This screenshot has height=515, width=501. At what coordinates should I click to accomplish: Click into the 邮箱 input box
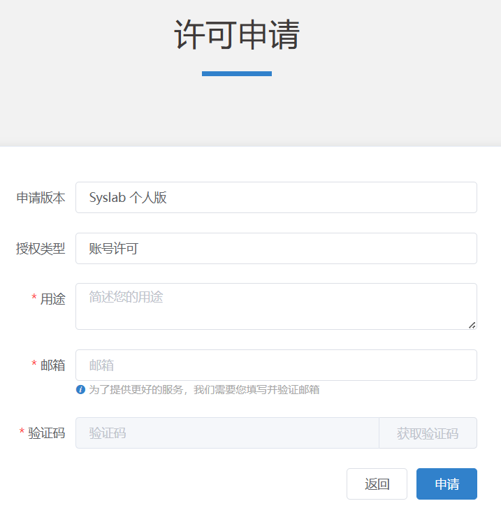click(276, 365)
